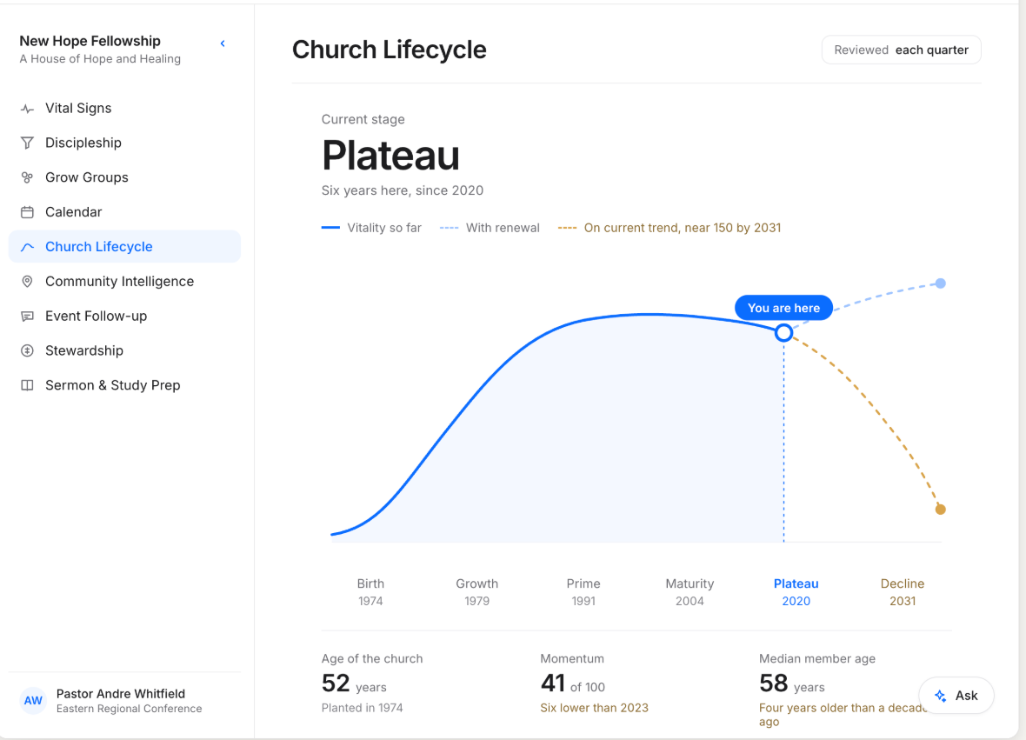
Task: Click the Stewardship coin icon
Action: click(x=27, y=350)
